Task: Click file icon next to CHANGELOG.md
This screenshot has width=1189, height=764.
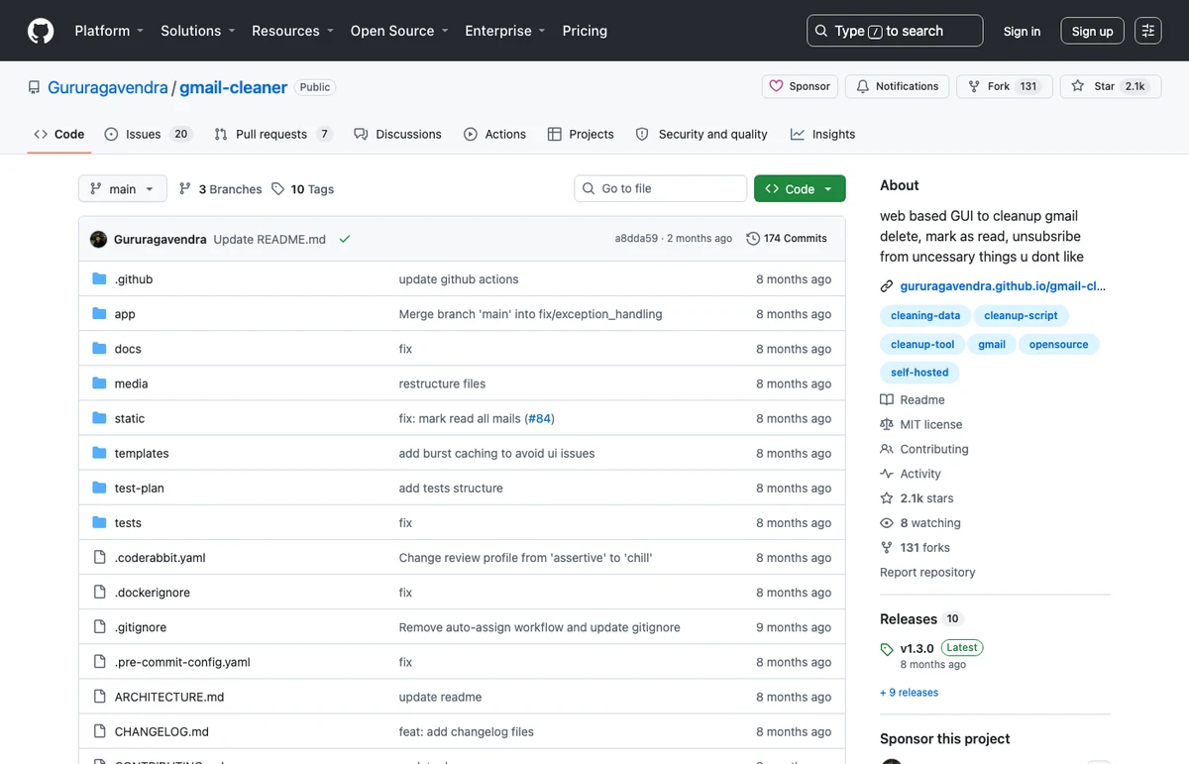Action: pos(99,731)
